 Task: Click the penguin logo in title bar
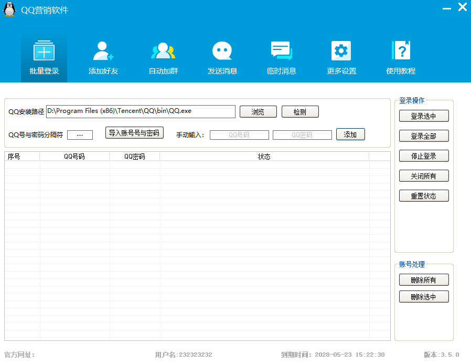(x=10, y=9)
